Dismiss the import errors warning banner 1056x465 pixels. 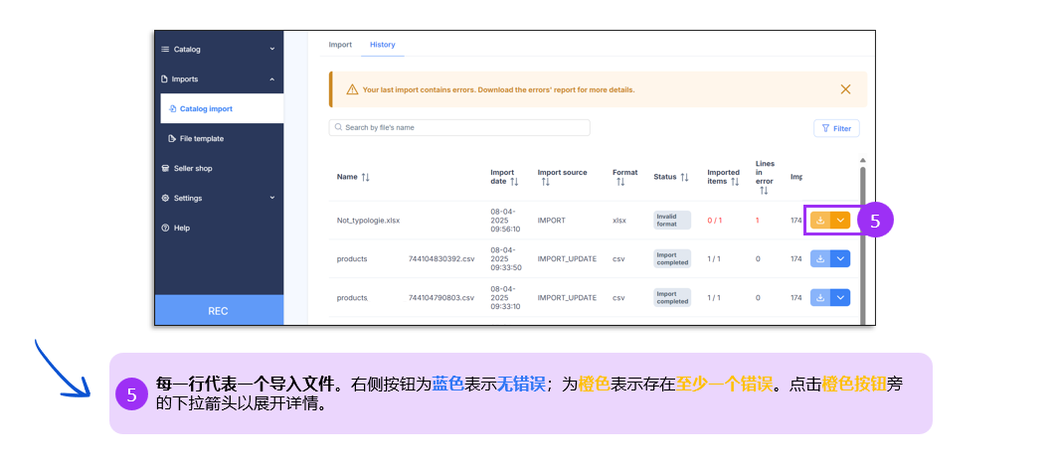845,89
